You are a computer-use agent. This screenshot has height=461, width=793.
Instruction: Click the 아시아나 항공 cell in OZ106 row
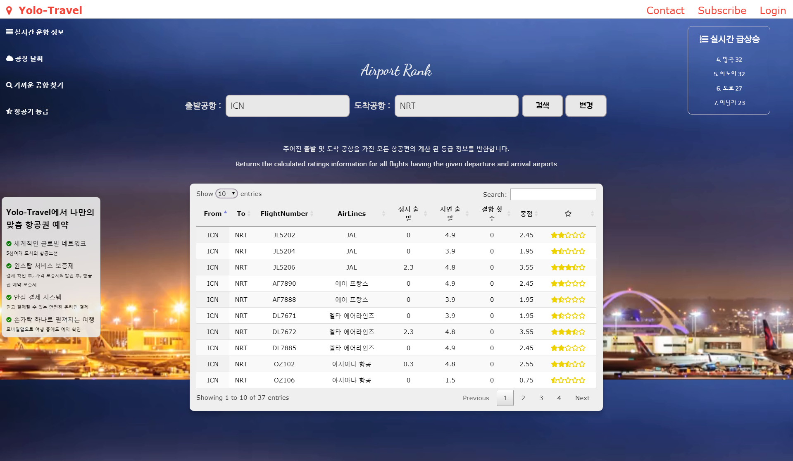coord(352,380)
